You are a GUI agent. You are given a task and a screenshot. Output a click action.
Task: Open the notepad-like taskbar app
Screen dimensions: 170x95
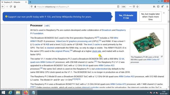click(33, 93)
